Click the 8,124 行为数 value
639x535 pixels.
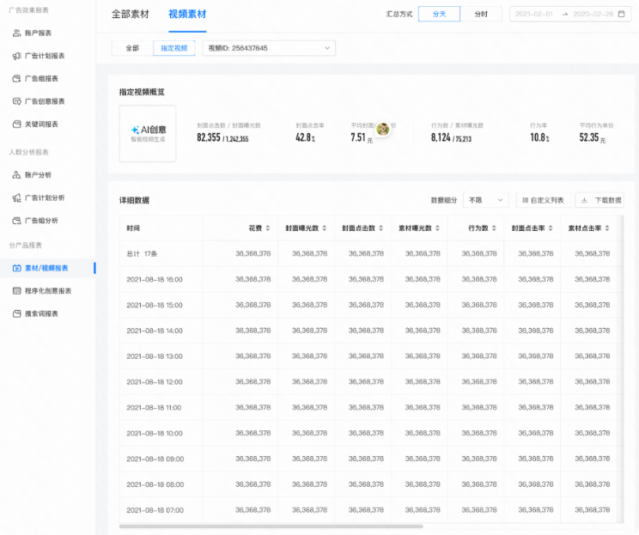[x=441, y=137]
